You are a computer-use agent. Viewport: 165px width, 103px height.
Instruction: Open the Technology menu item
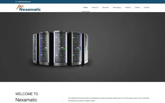[117, 7]
